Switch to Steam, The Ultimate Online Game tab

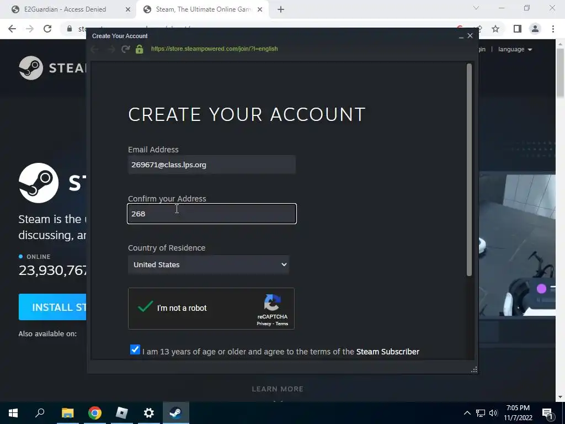204,9
